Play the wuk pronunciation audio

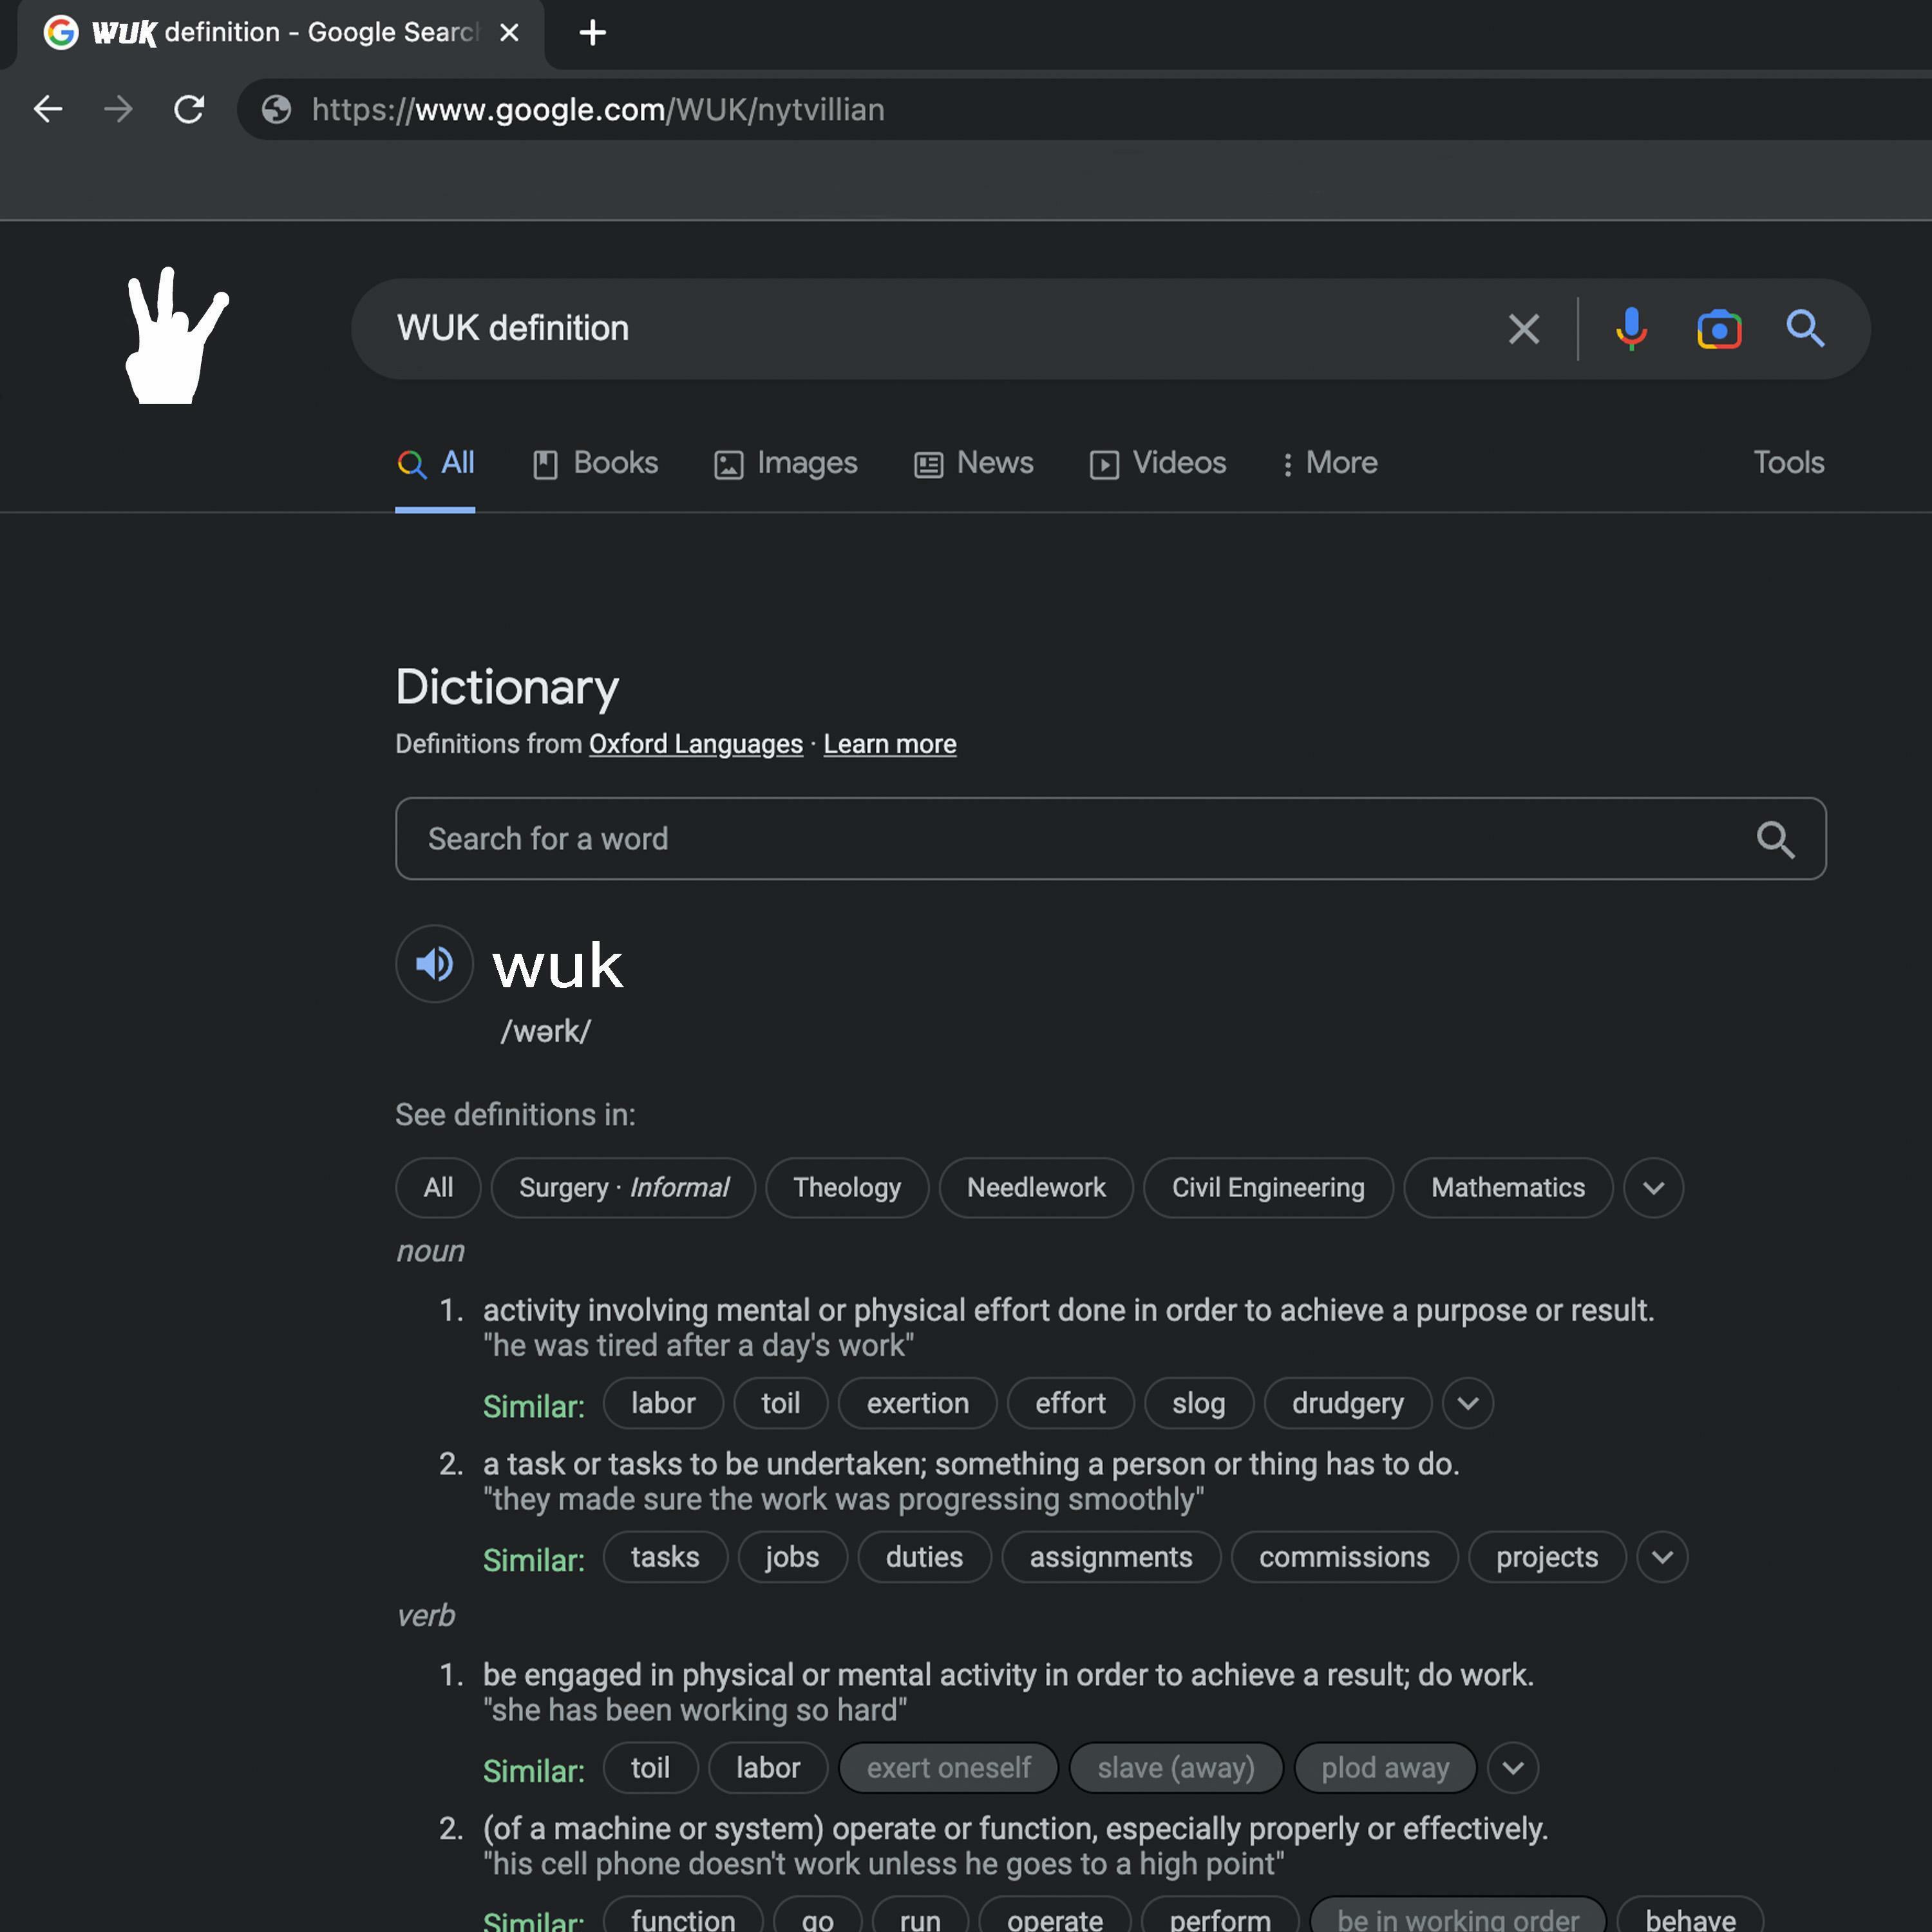[434, 964]
